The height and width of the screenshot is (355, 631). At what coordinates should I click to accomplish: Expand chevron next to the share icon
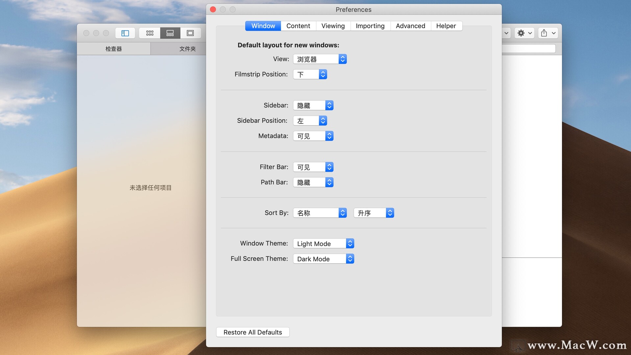(x=554, y=33)
